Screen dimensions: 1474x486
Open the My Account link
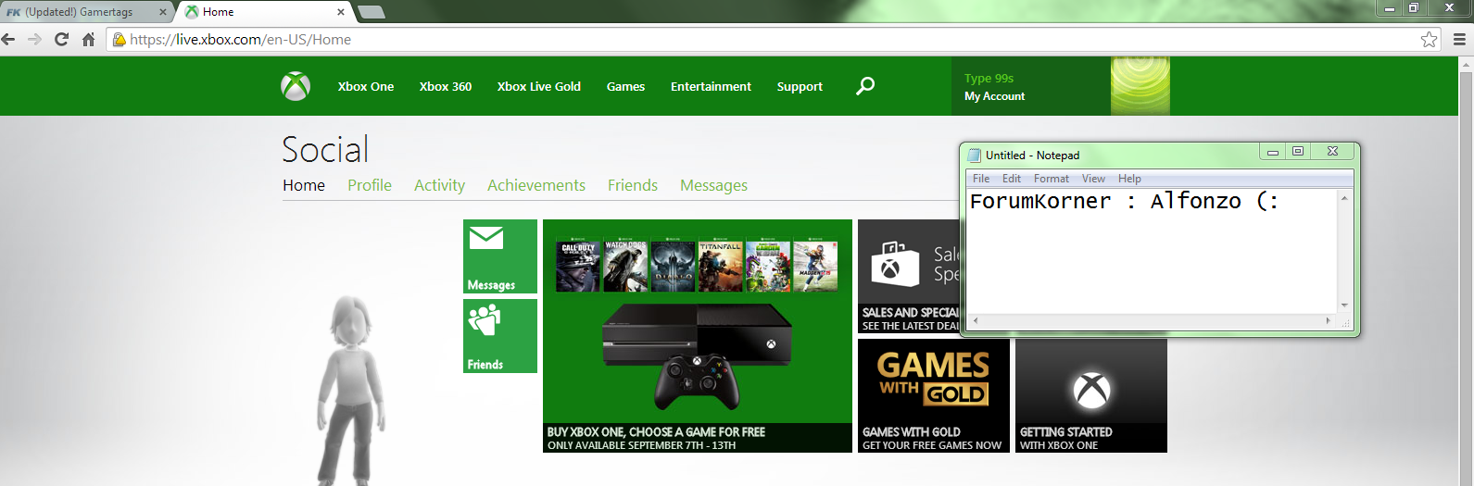pyautogui.click(x=994, y=96)
